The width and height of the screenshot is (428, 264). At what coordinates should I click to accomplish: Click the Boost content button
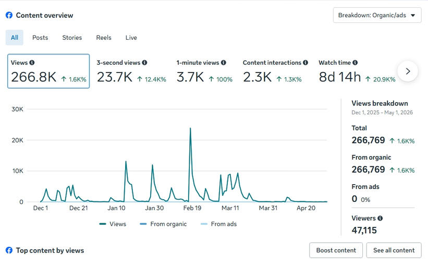click(336, 250)
